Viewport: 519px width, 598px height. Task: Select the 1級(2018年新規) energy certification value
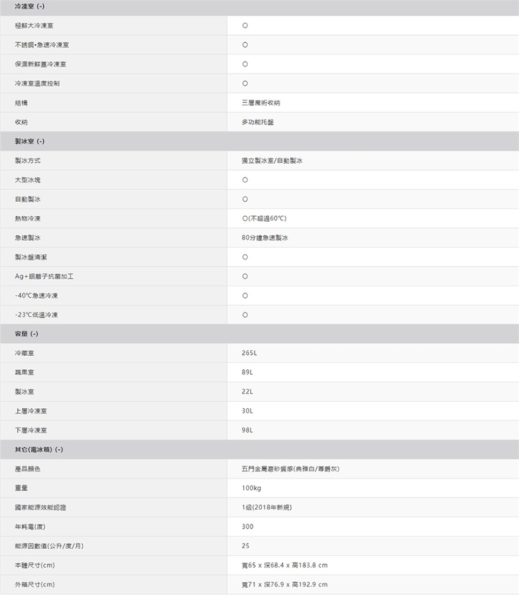pos(268,507)
